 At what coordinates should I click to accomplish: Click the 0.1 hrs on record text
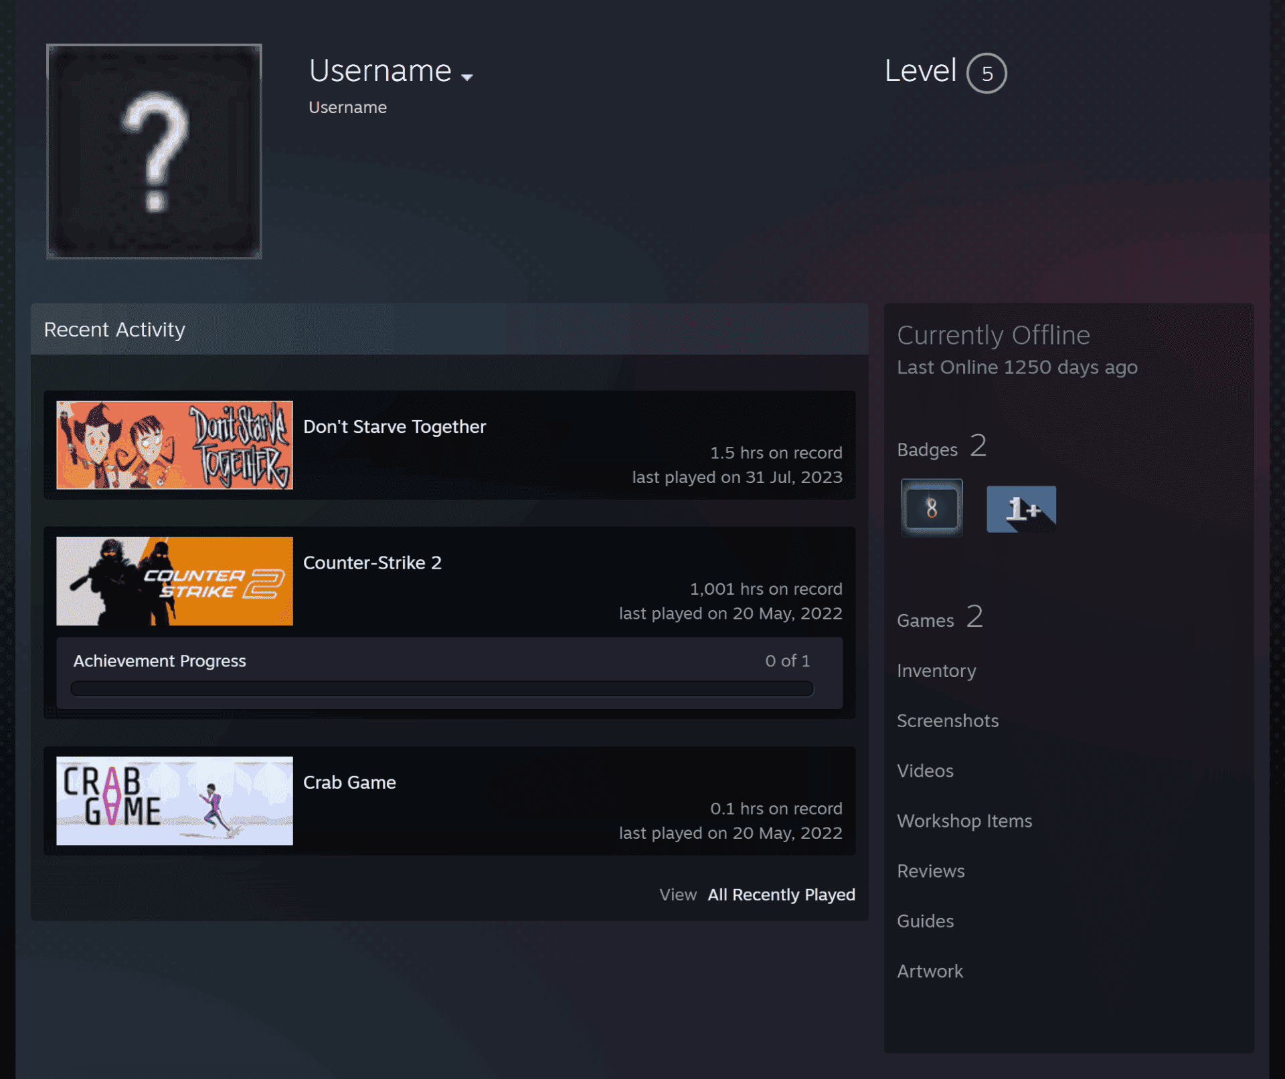pos(776,809)
